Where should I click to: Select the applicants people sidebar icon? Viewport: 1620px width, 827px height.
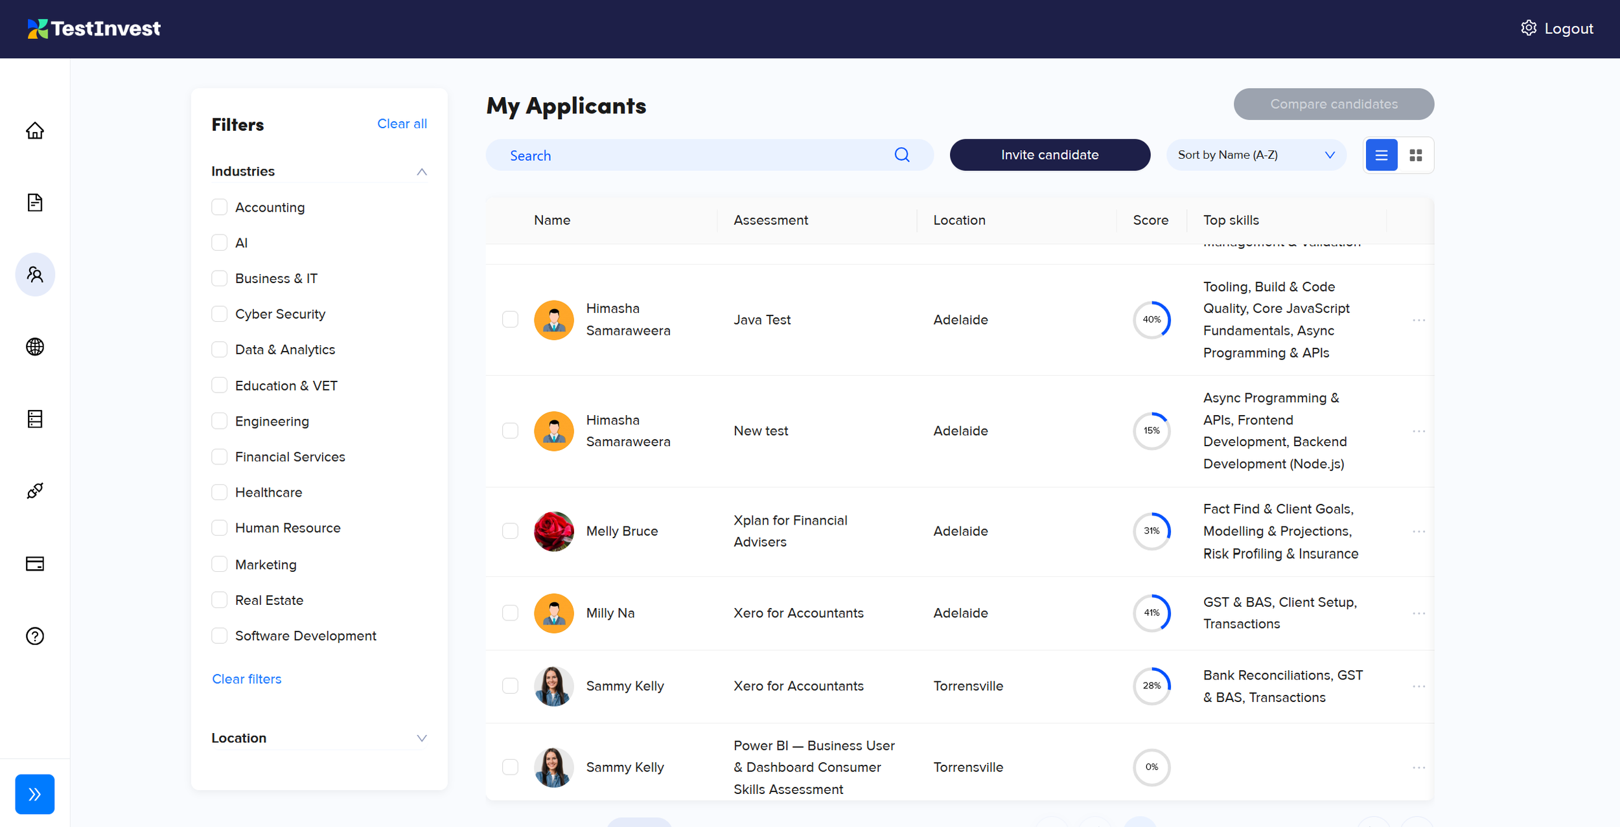click(x=35, y=275)
